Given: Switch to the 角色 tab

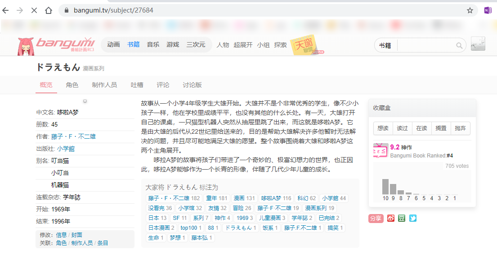Looking at the screenshot, I should 72,85.
